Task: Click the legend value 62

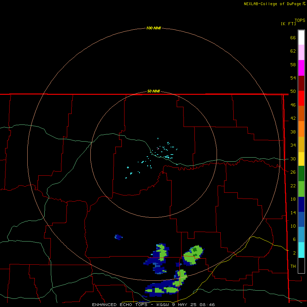Action: [293, 51]
